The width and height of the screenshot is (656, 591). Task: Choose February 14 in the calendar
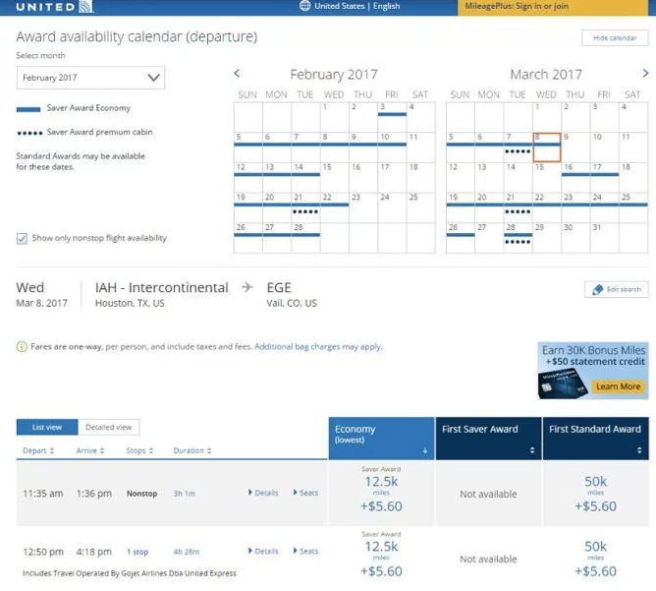[305, 178]
